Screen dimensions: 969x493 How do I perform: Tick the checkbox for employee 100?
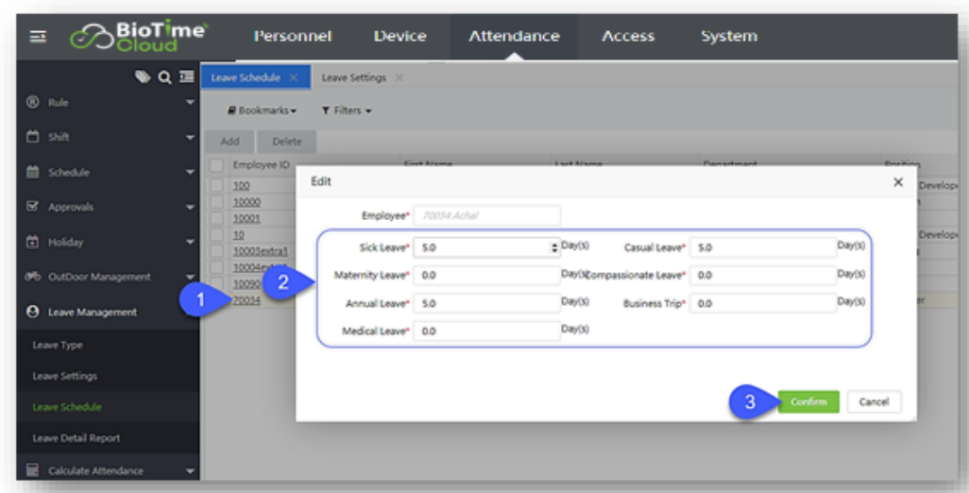click(x=217, y=186)
